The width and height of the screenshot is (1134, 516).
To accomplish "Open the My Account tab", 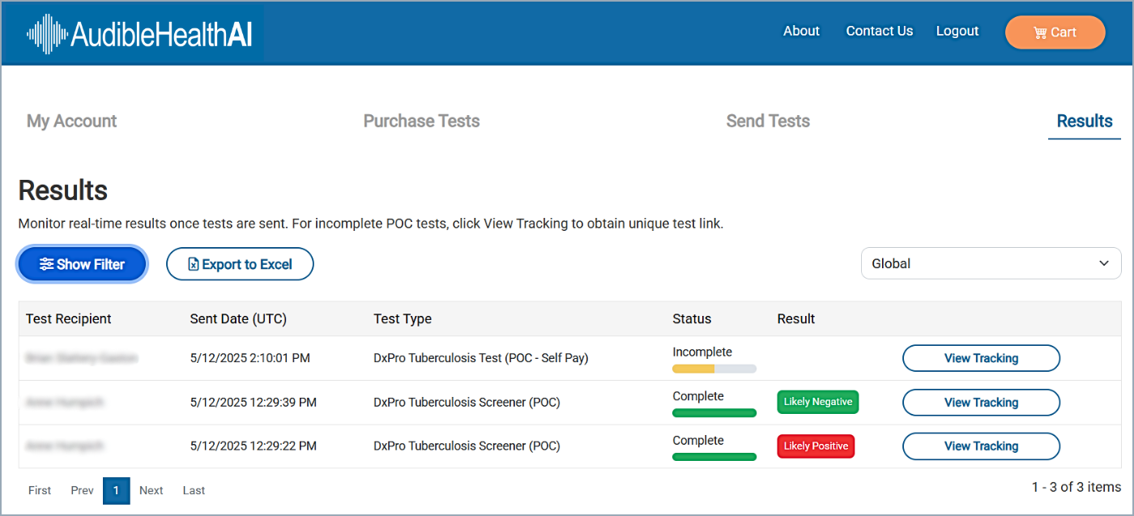I will [71, 121].
